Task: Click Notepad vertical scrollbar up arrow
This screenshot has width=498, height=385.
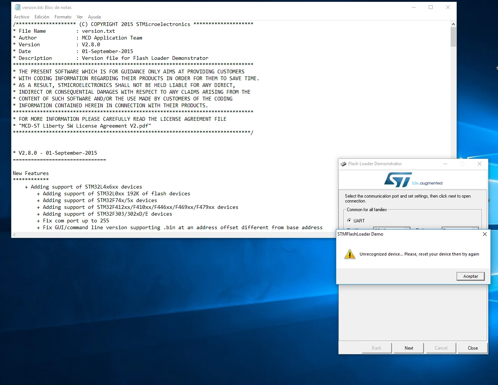Action: (x=453, y=24)
